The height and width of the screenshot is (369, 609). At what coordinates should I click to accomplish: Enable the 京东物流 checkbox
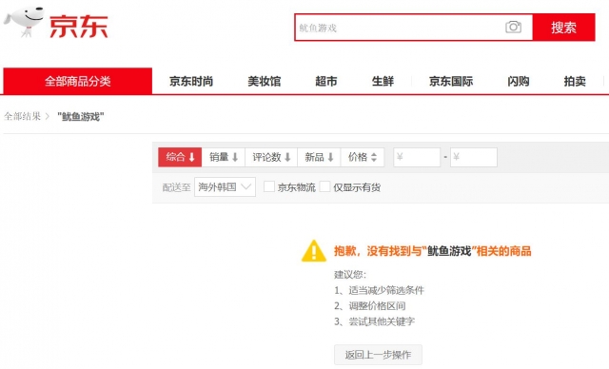coord(269,186)
